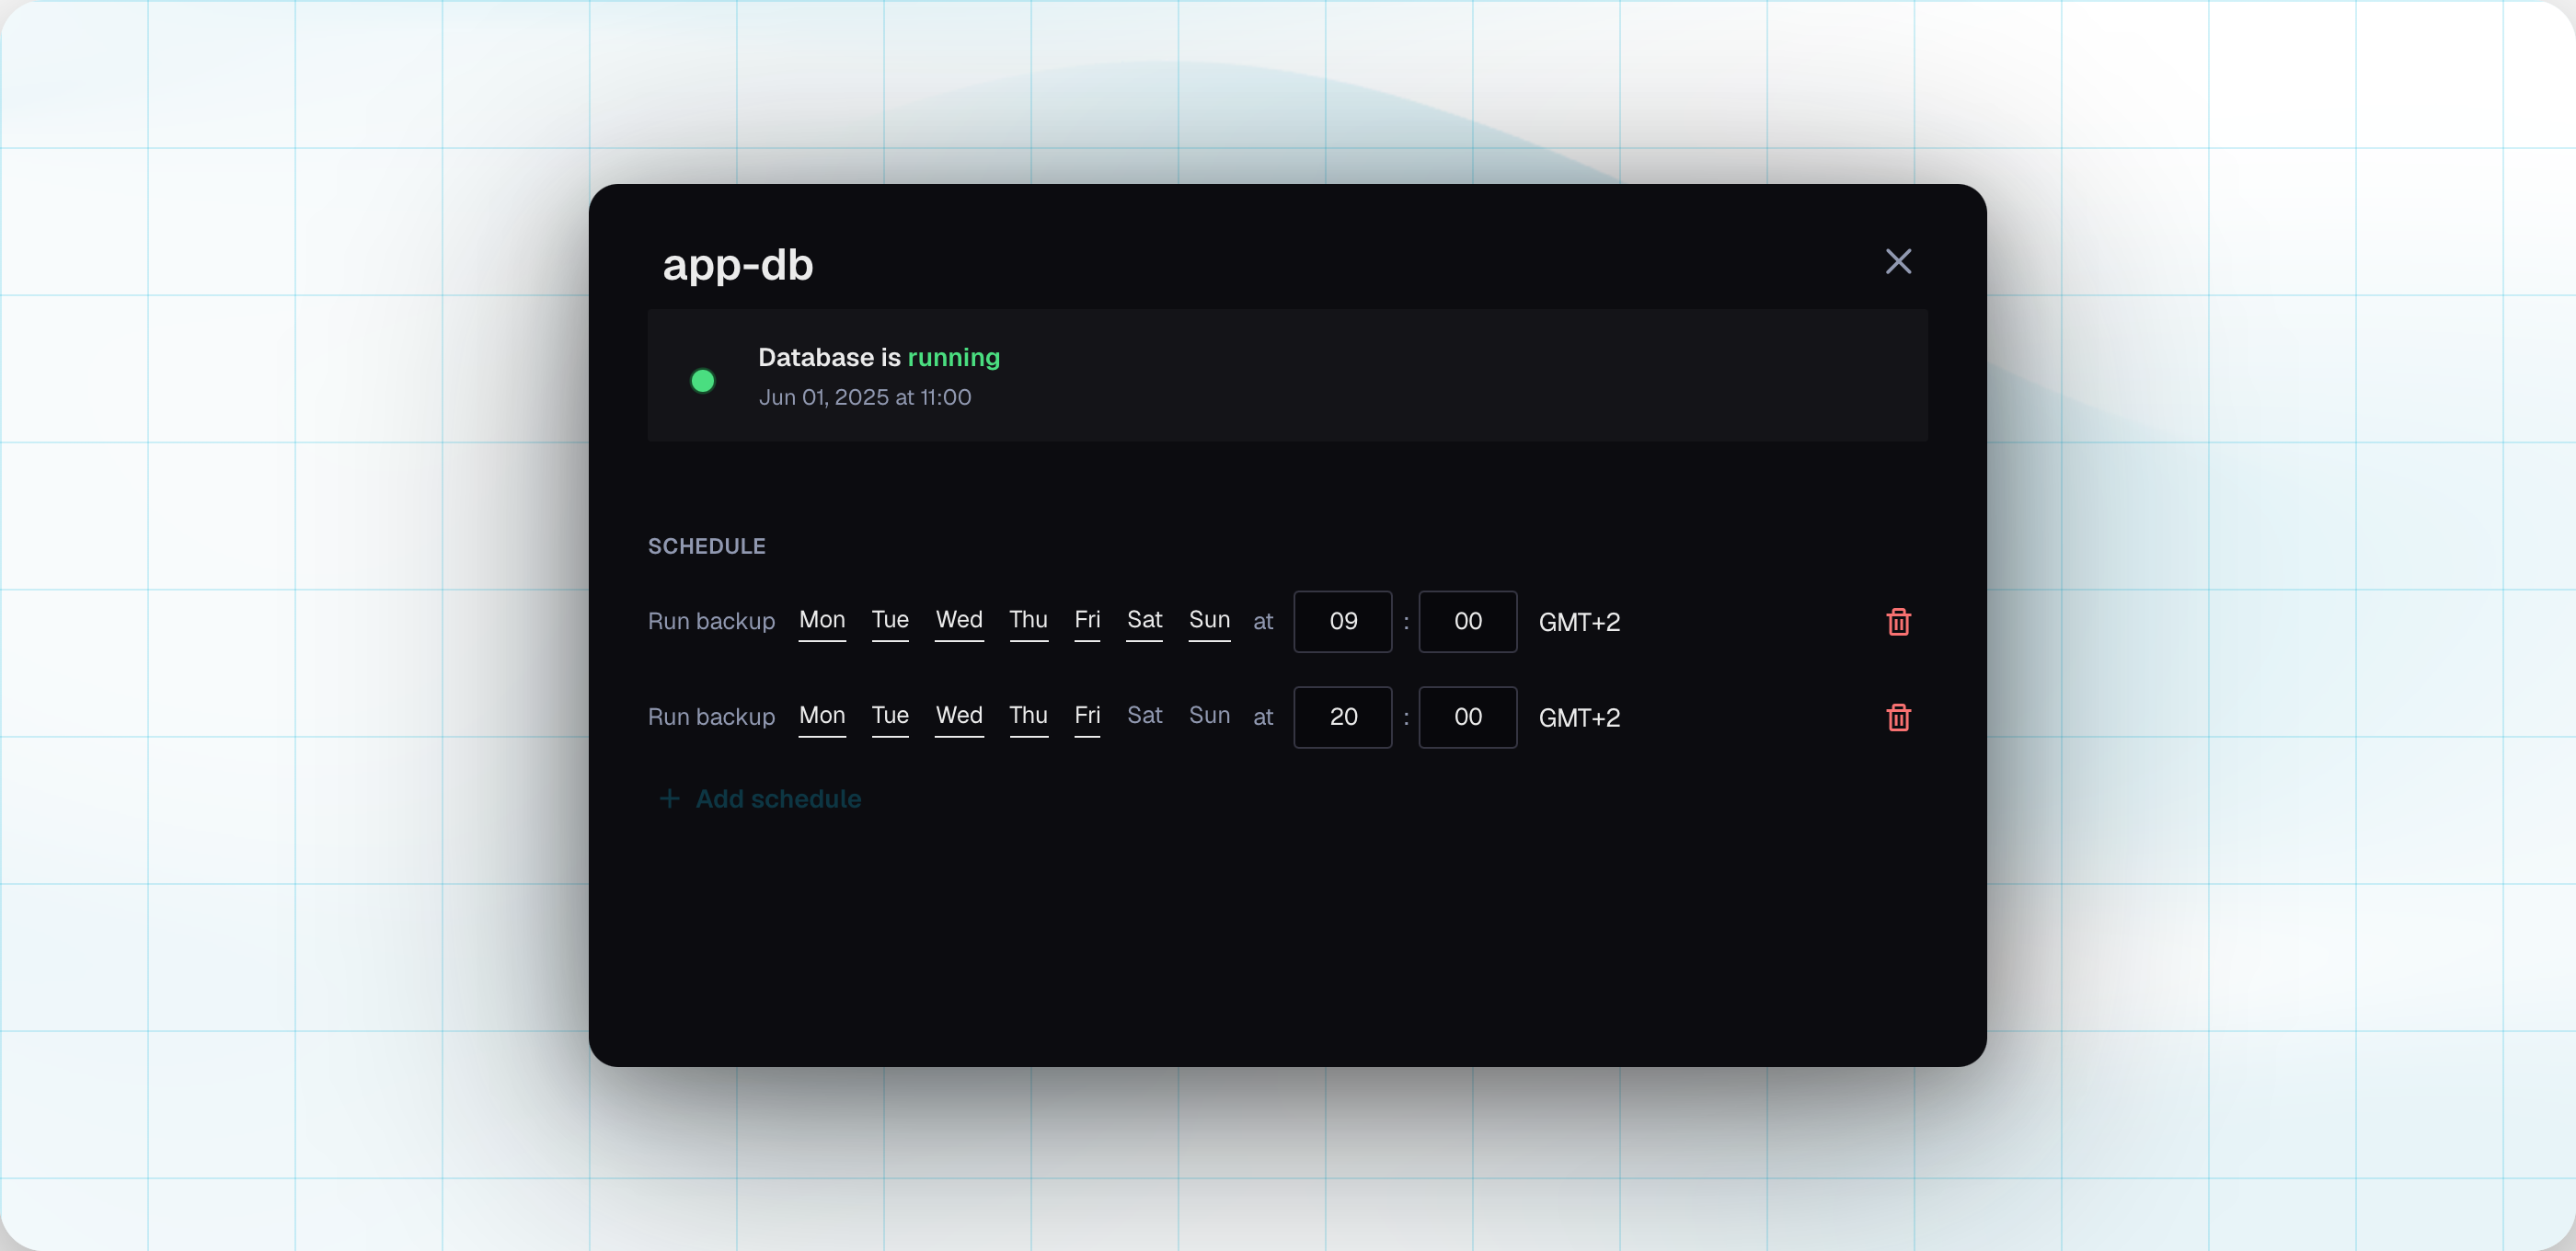Delete the 09:00 backup schedule

pos(1898,622)
